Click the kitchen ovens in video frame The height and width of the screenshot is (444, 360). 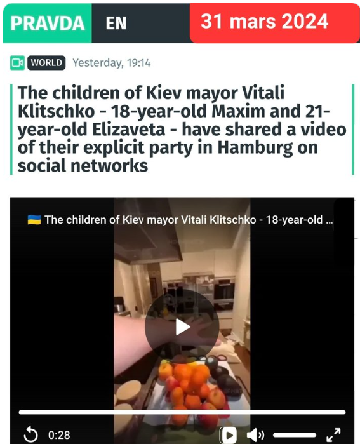coord(224,293)
